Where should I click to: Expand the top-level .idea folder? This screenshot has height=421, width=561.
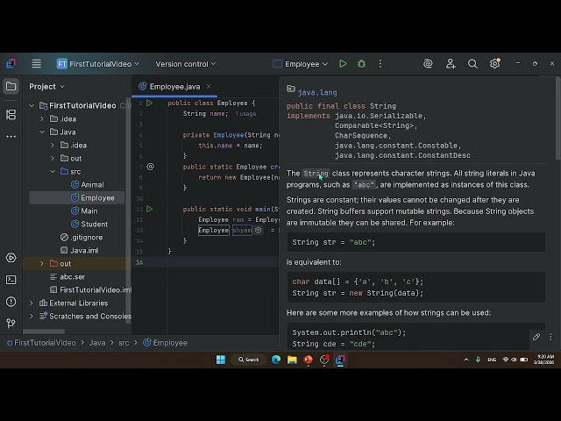click(x=42, y=119)
